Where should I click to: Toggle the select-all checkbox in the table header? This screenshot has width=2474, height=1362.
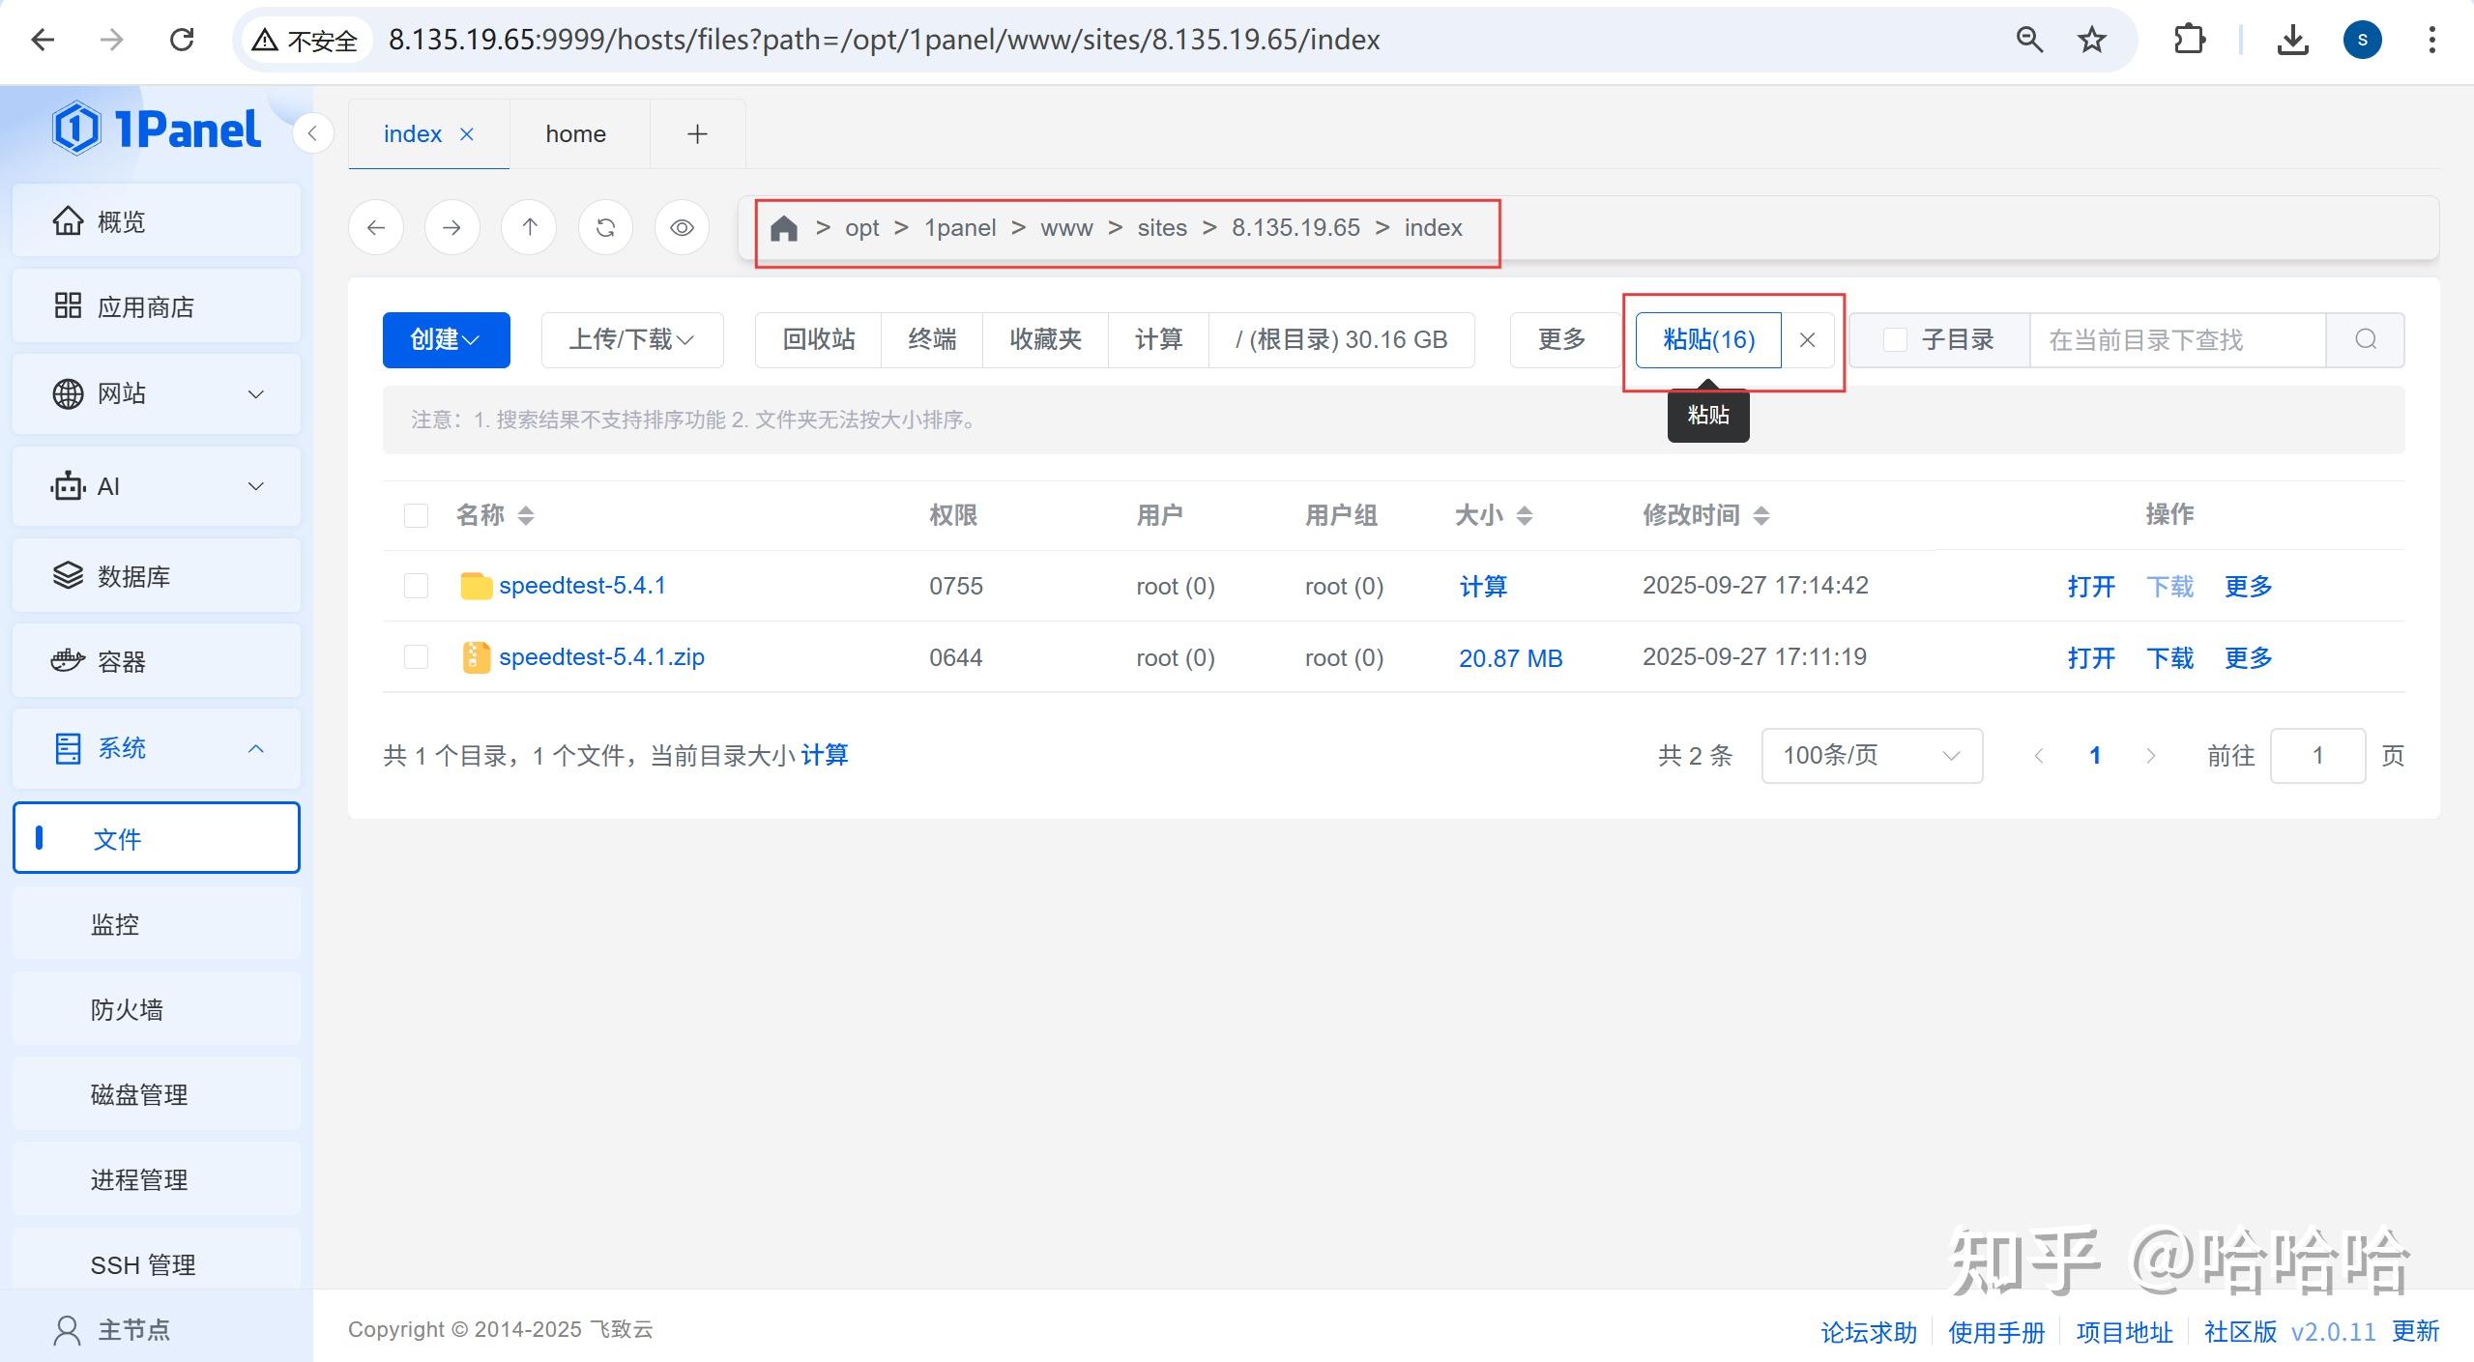pos(416,515)
